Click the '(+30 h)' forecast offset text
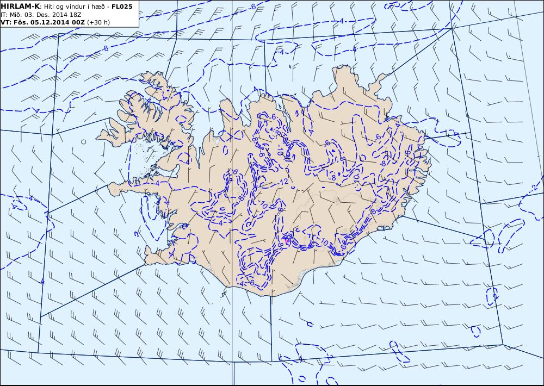544x386 pixels. pos(98,22)
